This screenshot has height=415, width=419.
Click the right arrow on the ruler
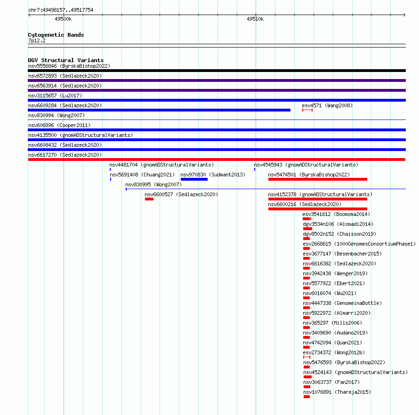pos(404,15)
